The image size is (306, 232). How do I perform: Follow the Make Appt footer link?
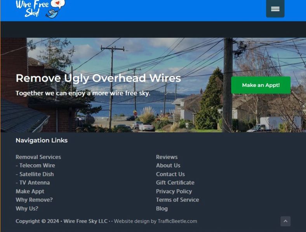(x=30, y=191)
